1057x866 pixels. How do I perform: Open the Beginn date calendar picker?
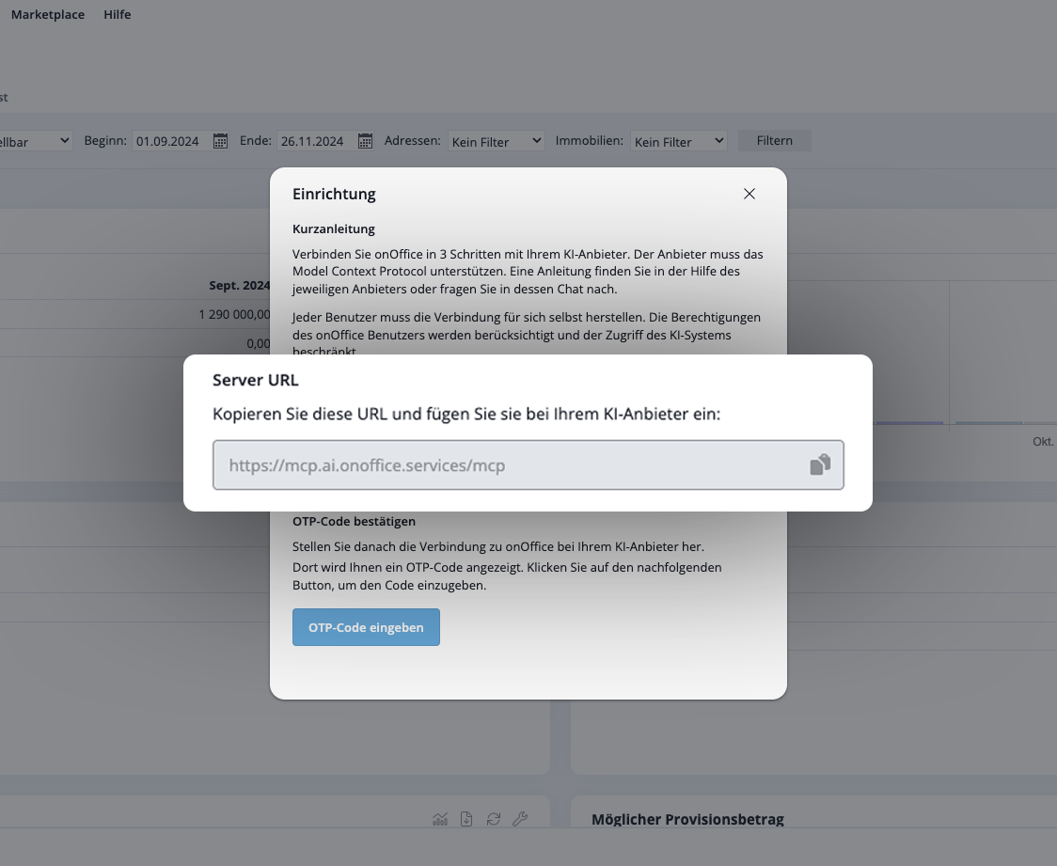click(x=220, y=141)
